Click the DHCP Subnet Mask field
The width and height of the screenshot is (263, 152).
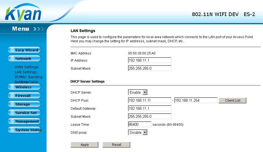click(x=149, y=116)
